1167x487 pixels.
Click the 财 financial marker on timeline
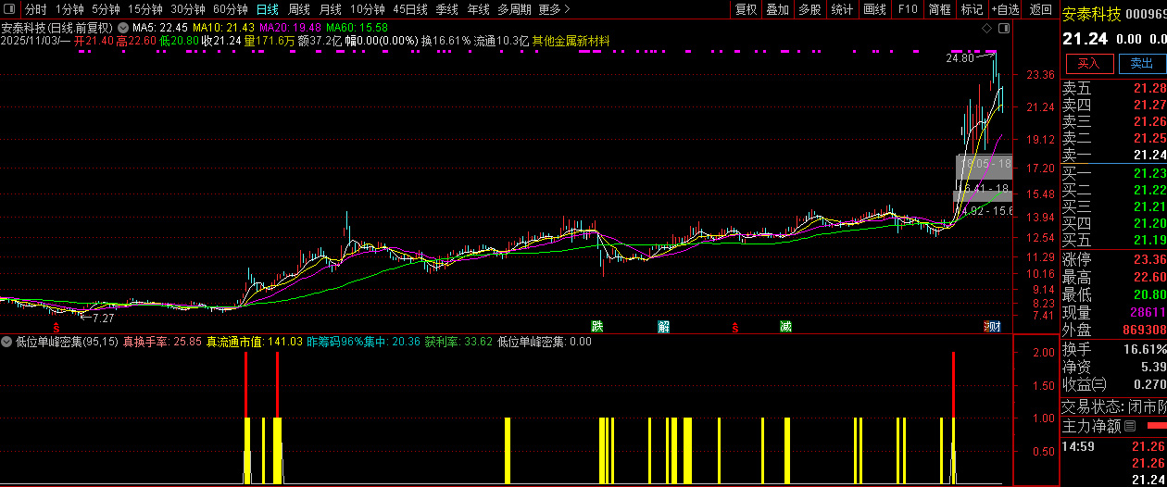coord(995,326)
